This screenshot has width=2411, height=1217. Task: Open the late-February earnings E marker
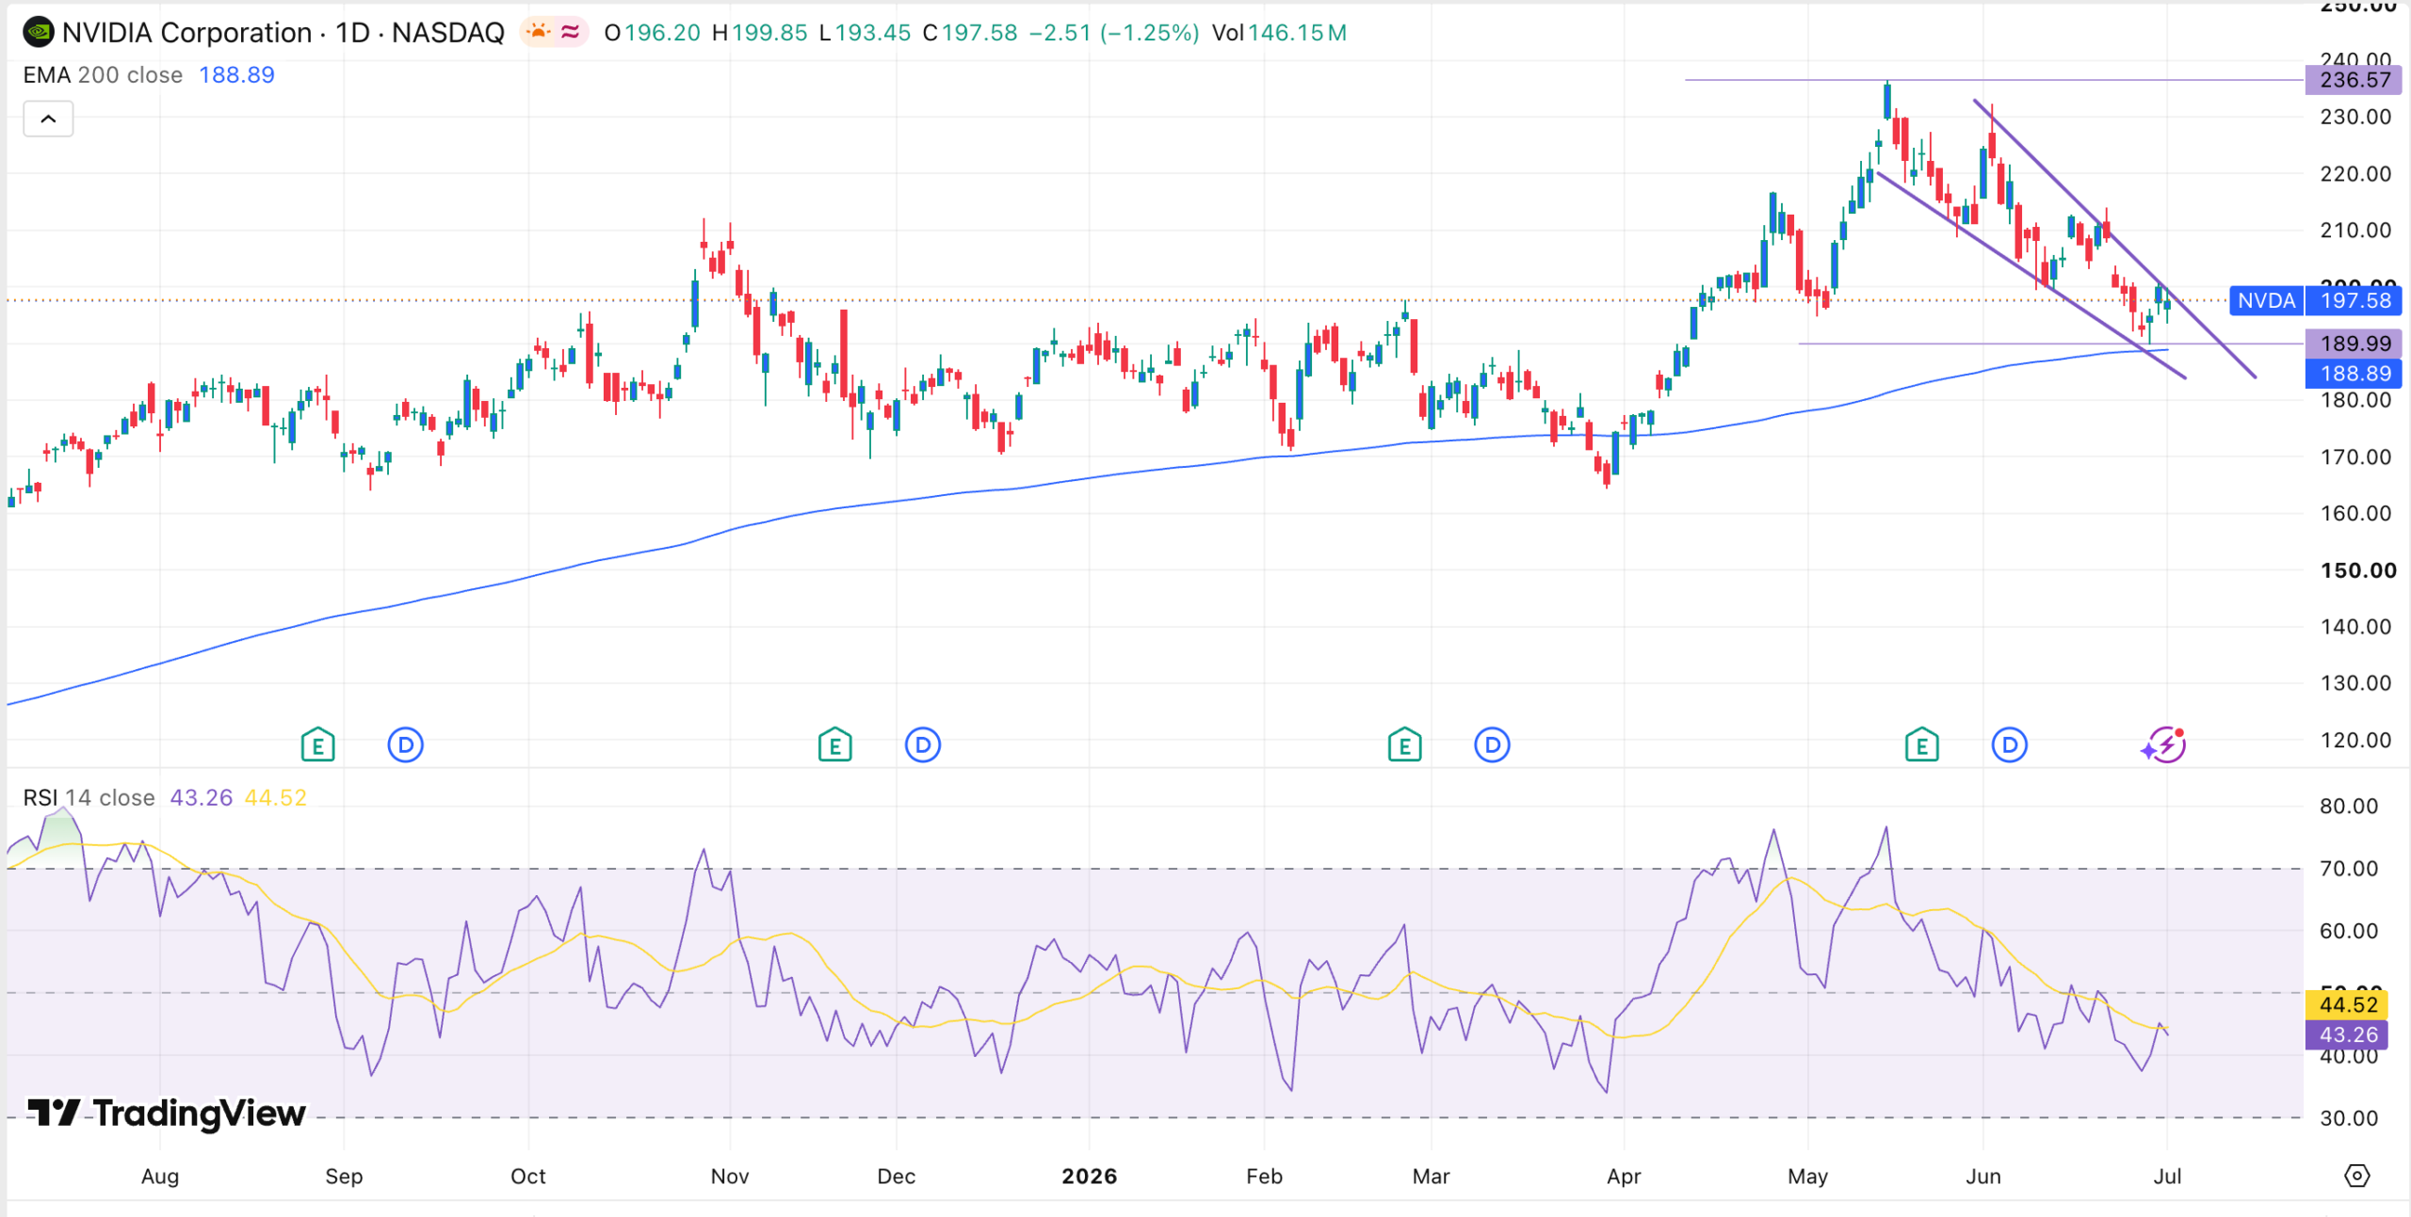[1405, 745]
